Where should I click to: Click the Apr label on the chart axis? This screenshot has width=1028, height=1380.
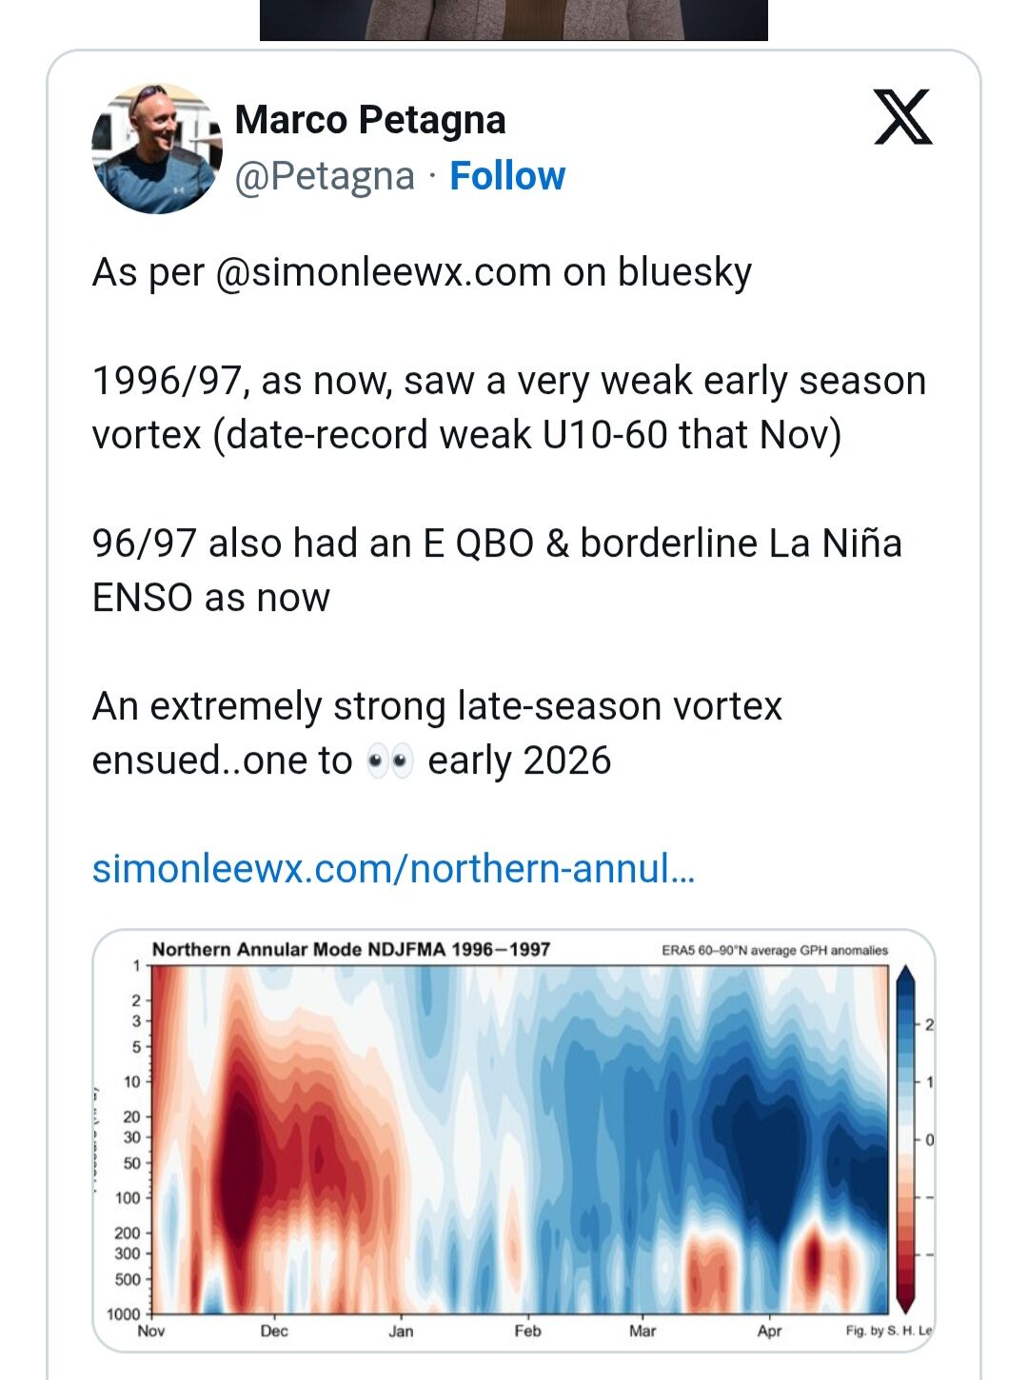[x=769, y=1331]
